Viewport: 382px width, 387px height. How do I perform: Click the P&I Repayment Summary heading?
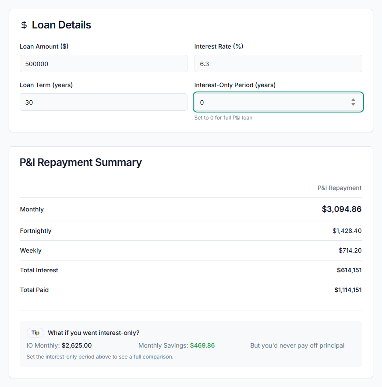pos(81,162)
